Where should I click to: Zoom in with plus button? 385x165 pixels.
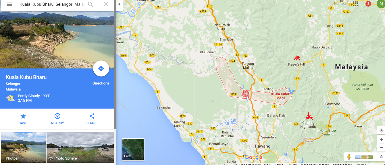point(381,140)
